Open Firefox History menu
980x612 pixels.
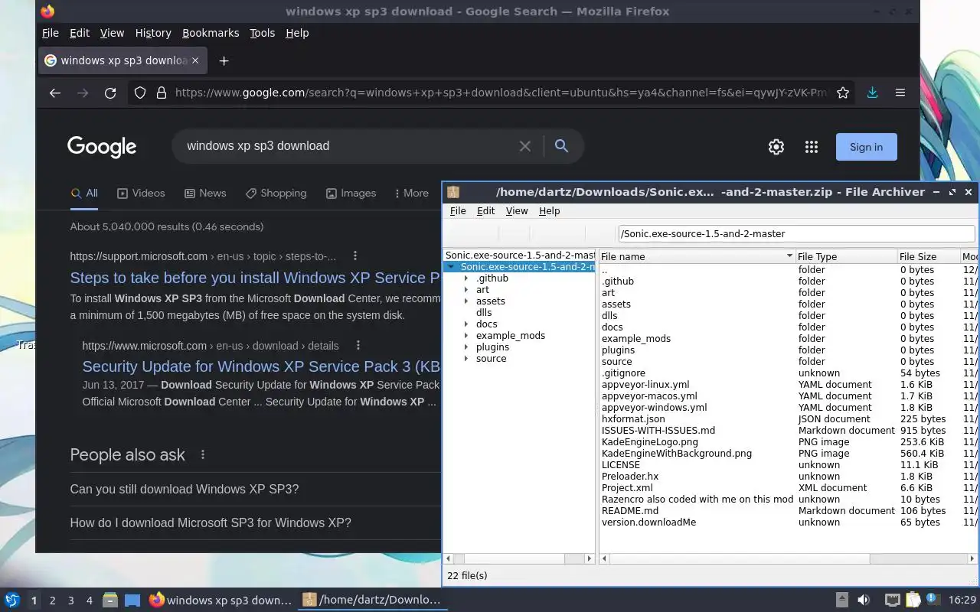pos(153,33)
